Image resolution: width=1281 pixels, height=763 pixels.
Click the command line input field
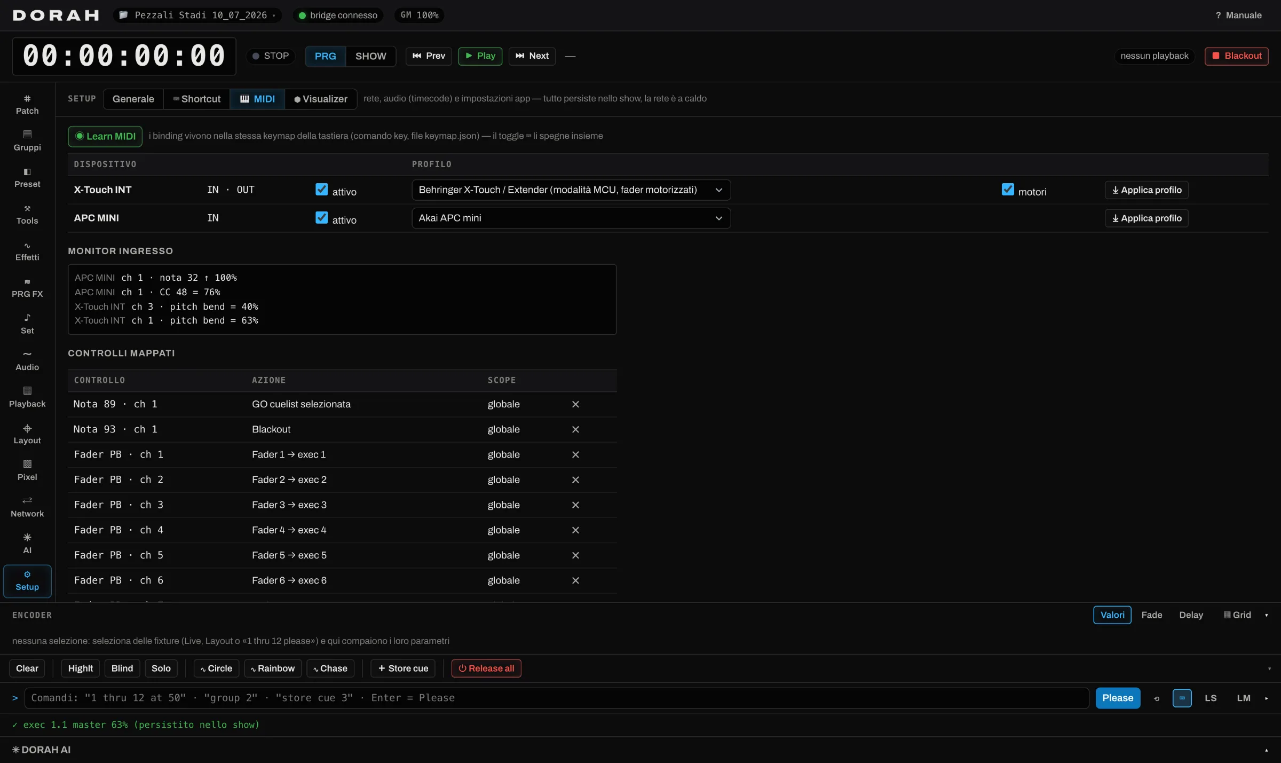[557, 698]
